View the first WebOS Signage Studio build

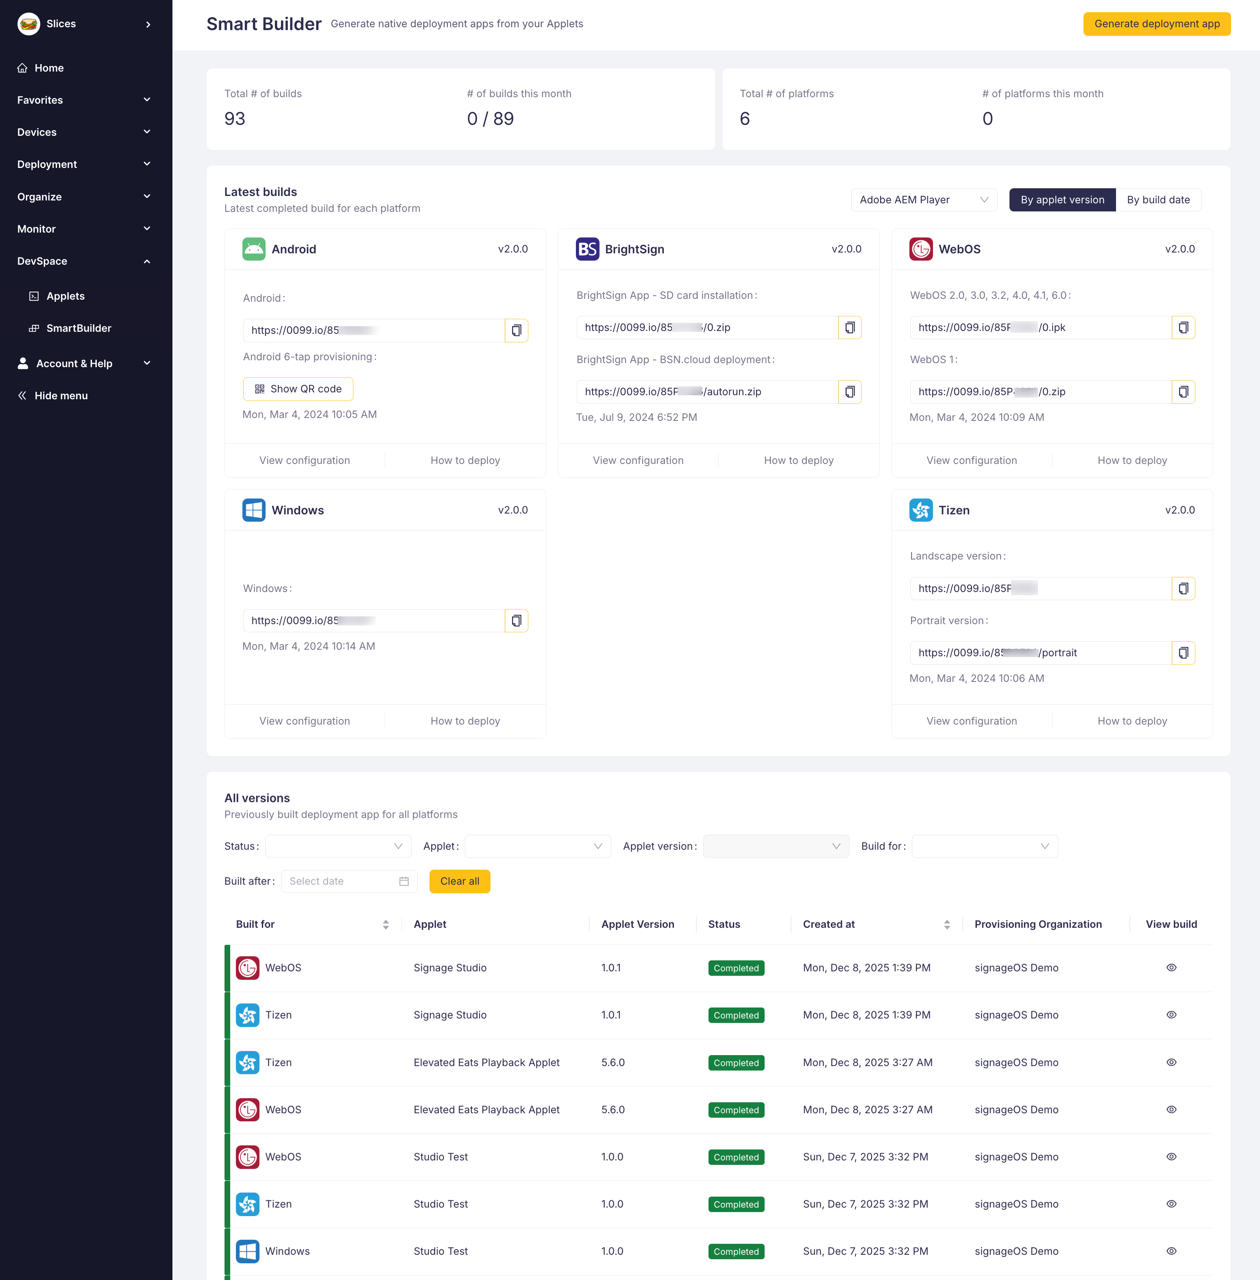point(1171,968)
